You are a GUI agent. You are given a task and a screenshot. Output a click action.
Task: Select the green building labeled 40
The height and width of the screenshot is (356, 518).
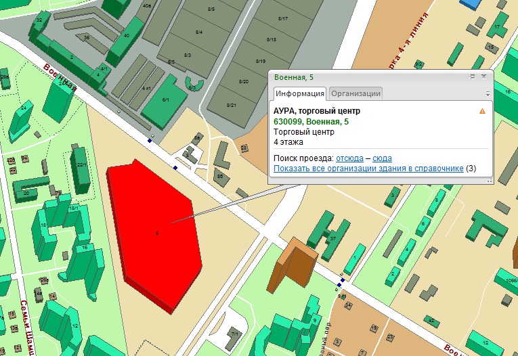[x=125, y=37]
